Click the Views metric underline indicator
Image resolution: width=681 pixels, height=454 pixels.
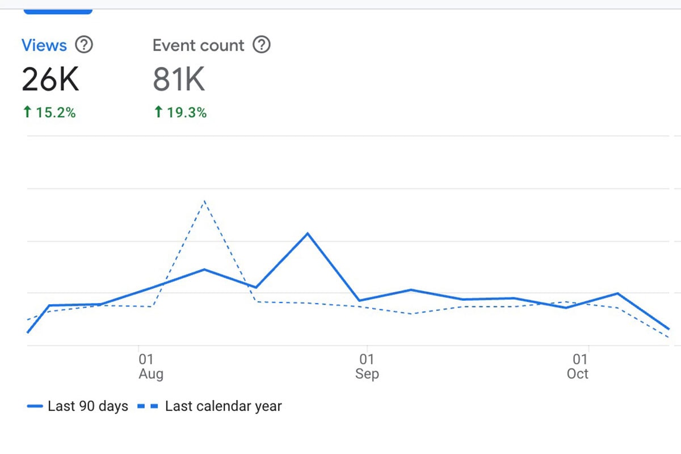[x=58, y=11]
